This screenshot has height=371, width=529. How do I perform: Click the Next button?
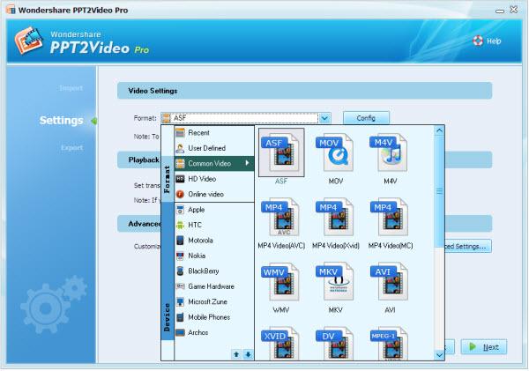click(484, 347)
